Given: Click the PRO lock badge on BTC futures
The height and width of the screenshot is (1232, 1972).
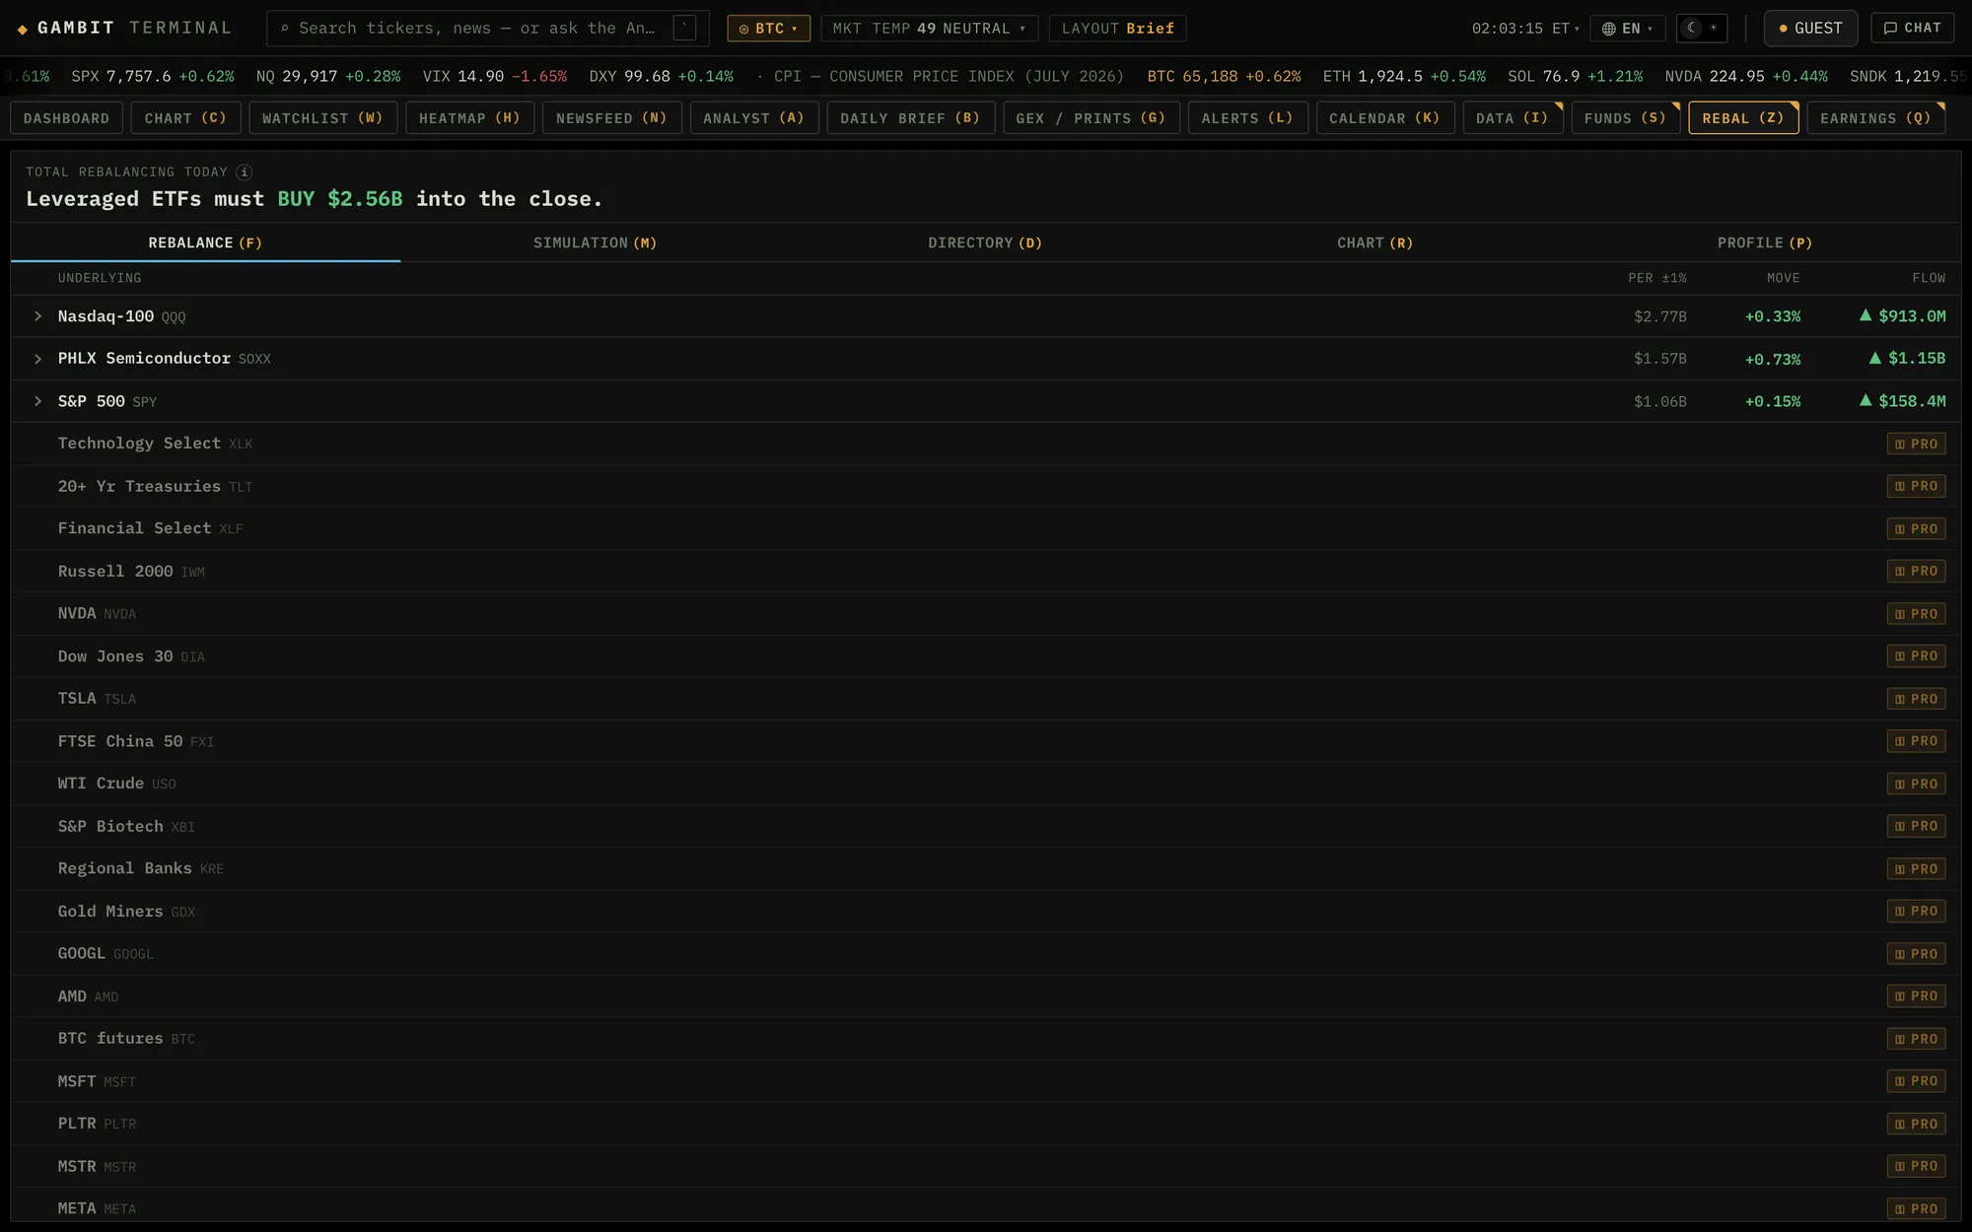Looking at the screenshot, I should 1916,1039.
